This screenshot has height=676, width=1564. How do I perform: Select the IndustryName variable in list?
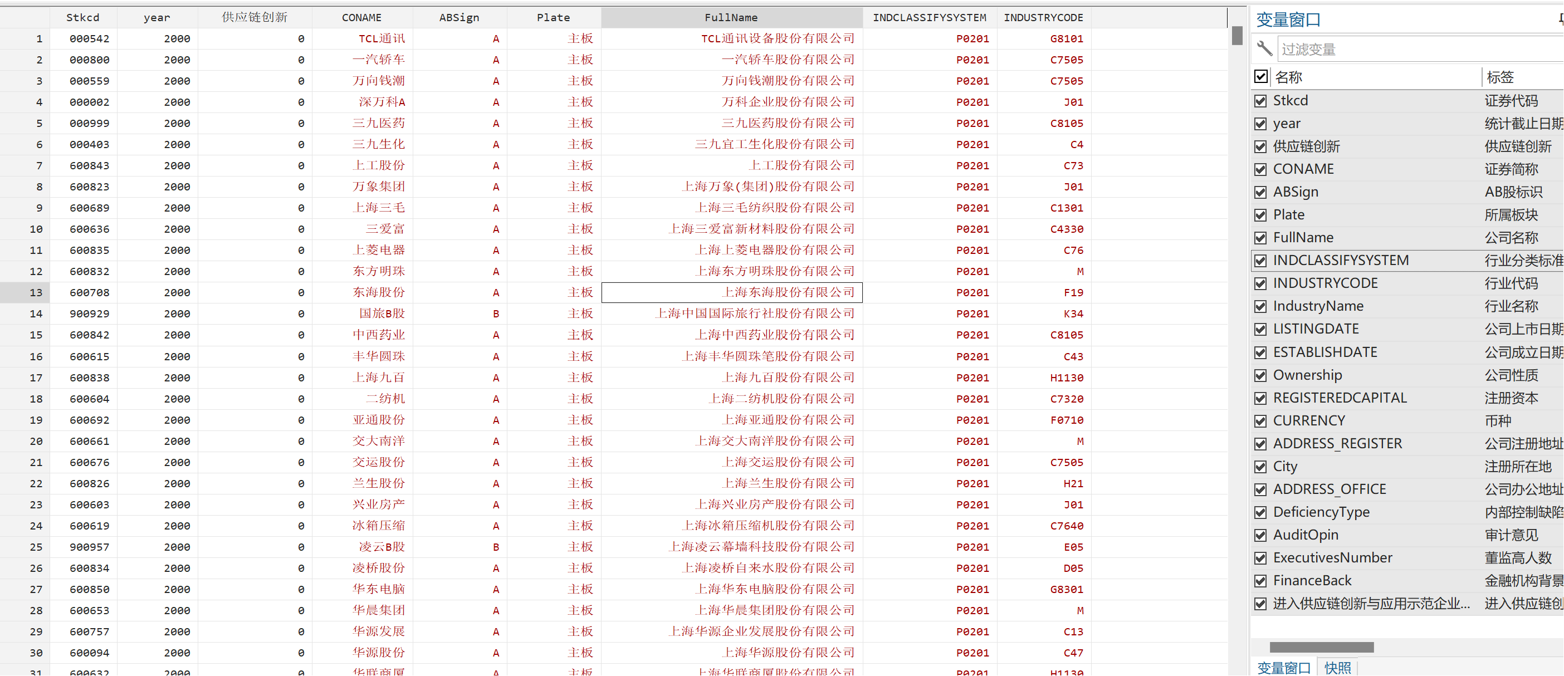point(1318,306)
